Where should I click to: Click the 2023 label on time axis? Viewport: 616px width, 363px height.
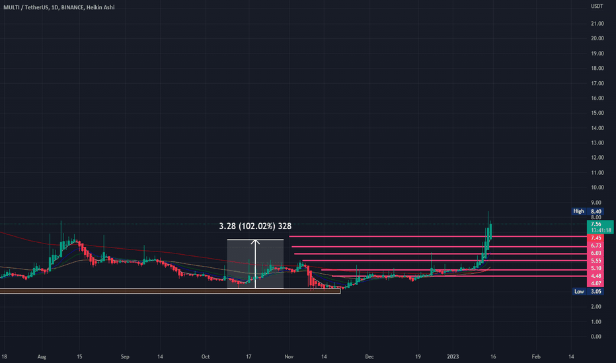pyautogui.click(x=453, y=356)
